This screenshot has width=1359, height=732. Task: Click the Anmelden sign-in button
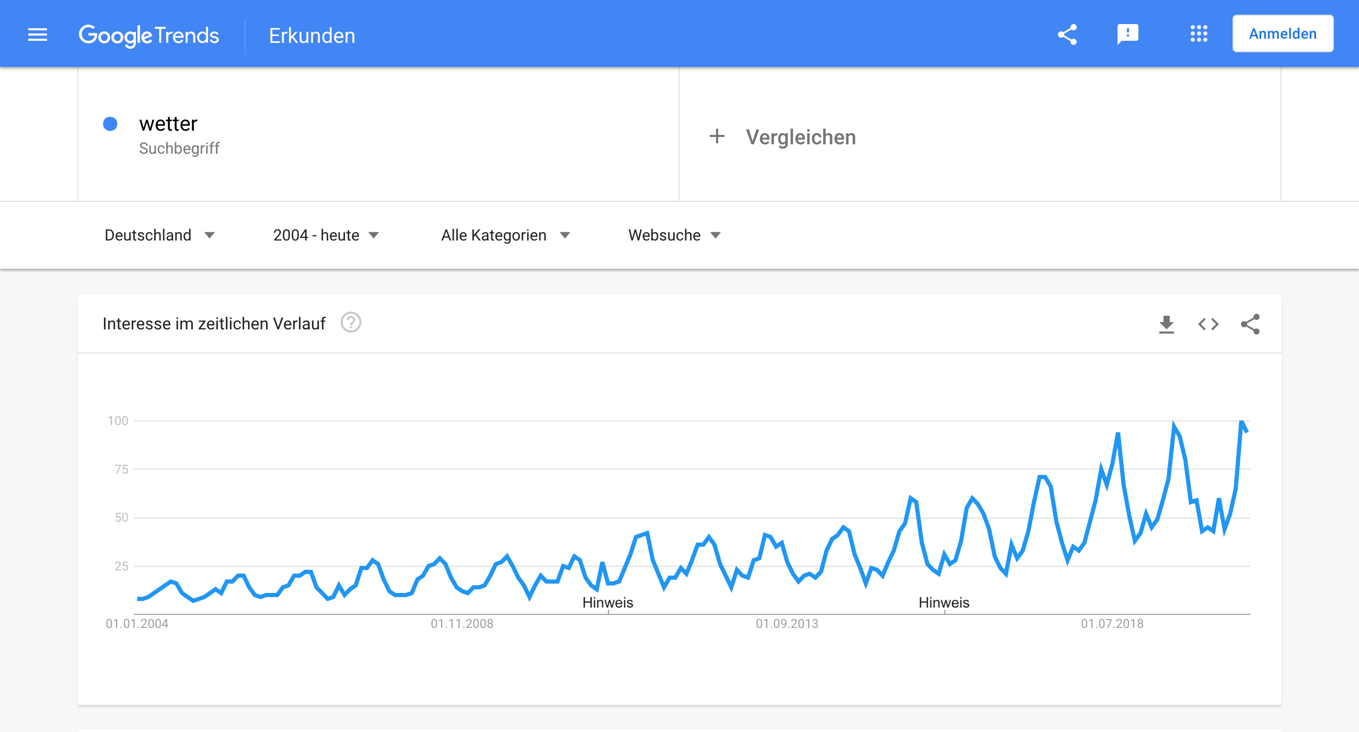tap(1283, 34)
